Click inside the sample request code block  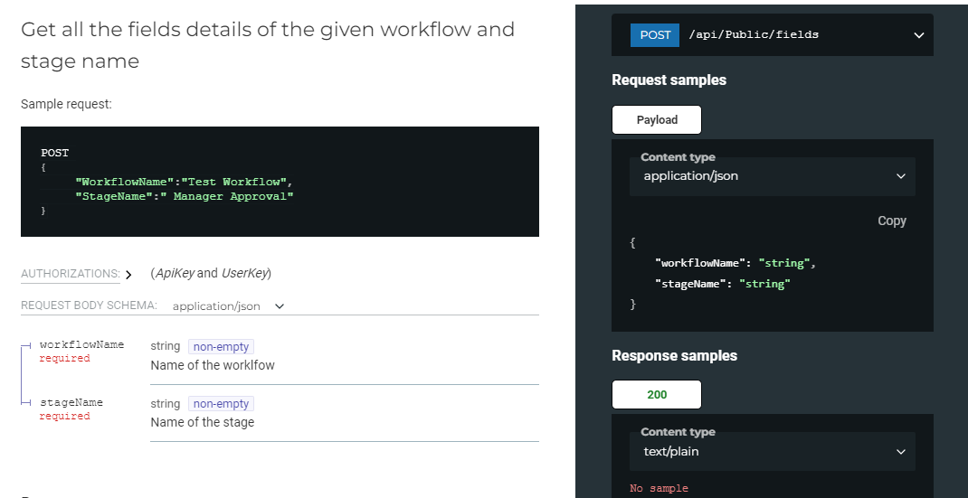click(x=280, y=182)
